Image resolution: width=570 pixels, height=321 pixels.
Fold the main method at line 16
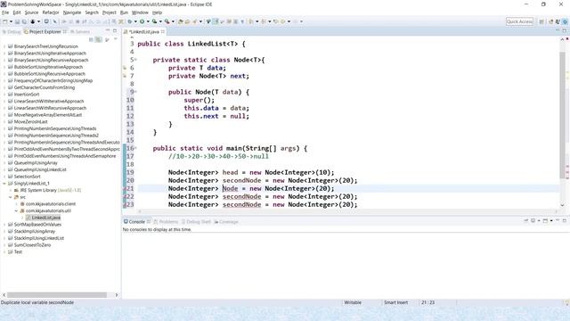(135, 148)
